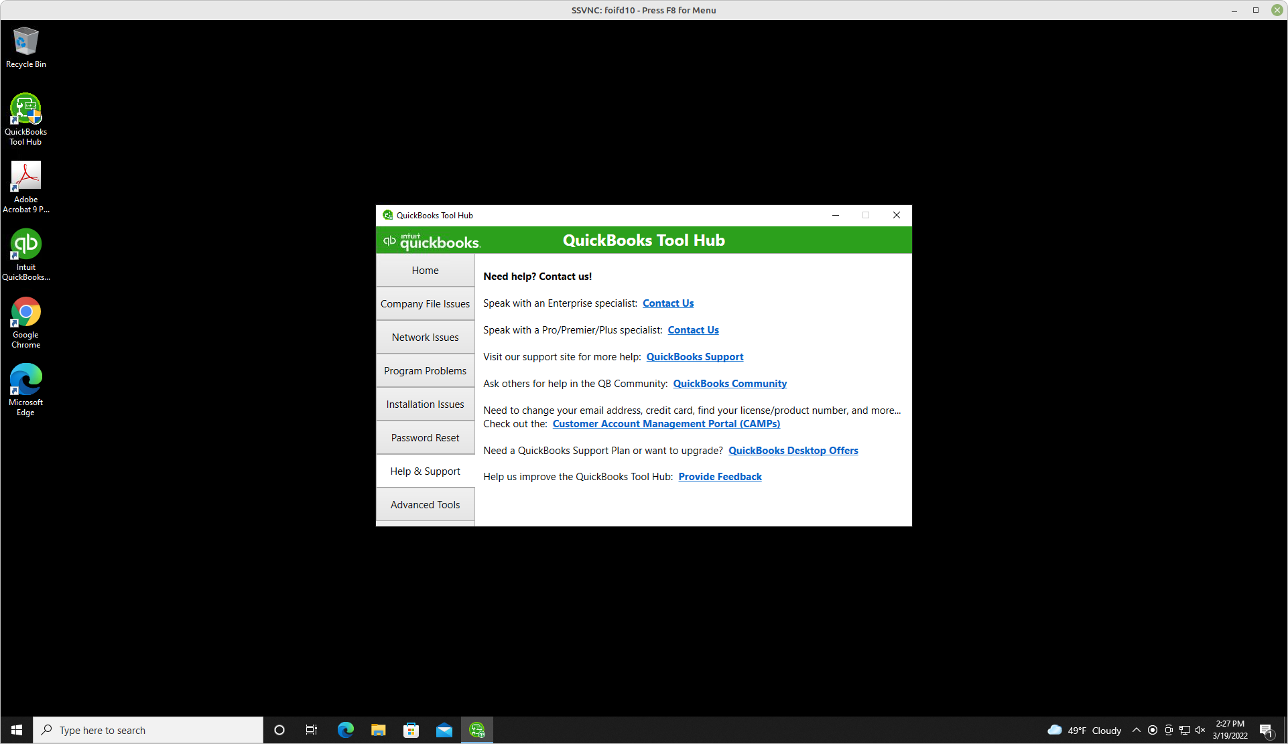Select the Program Problems tab
The width and height of the screenshot is (1288, 744).
[425, 371]
